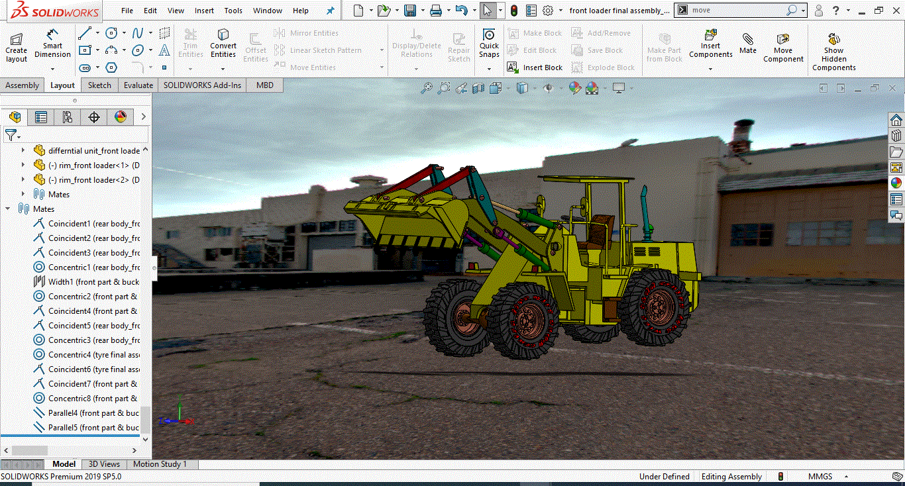Image resolution: width=905 pixels, height=486 pixels.
Task: Select the Mate paperclip tool
Action: [747, 44]
